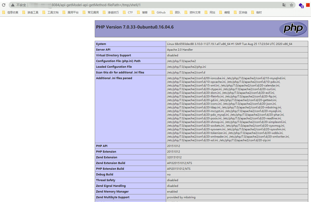Click the PHP Version 7.0.33 heading

[x=135, y=27]
